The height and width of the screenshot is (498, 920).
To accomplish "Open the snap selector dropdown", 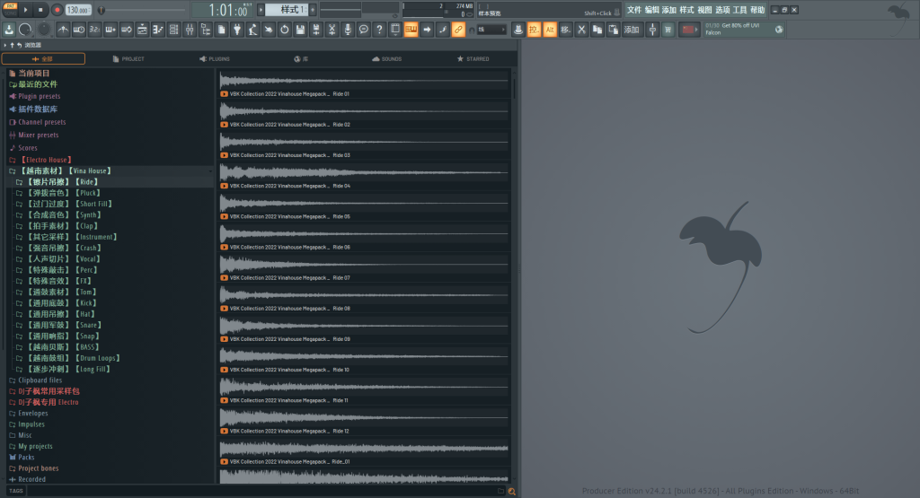I will click(491, 30).
